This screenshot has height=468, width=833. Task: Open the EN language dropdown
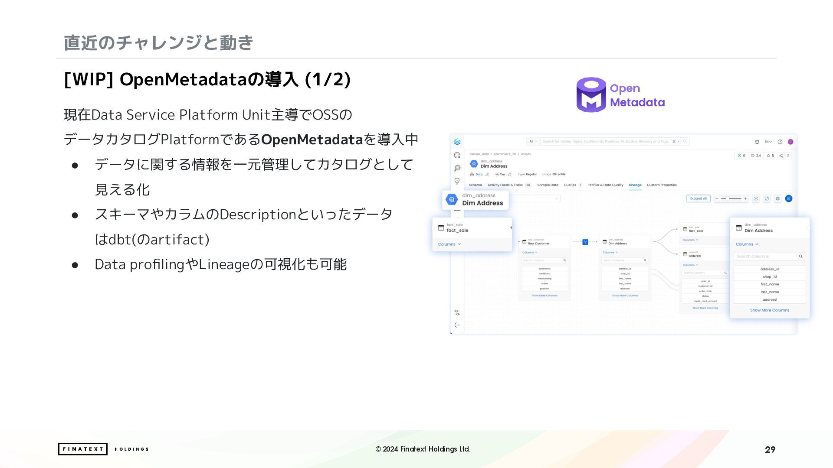(x=768, y=142)
